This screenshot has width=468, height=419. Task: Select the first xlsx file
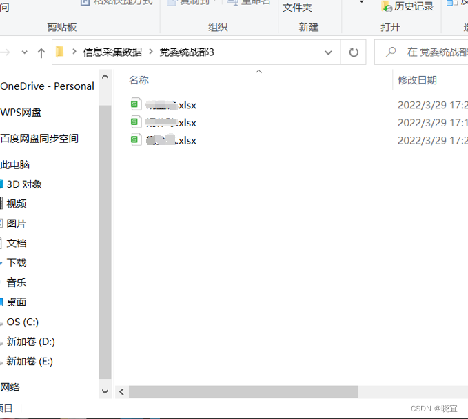click(x=171, y=105)
